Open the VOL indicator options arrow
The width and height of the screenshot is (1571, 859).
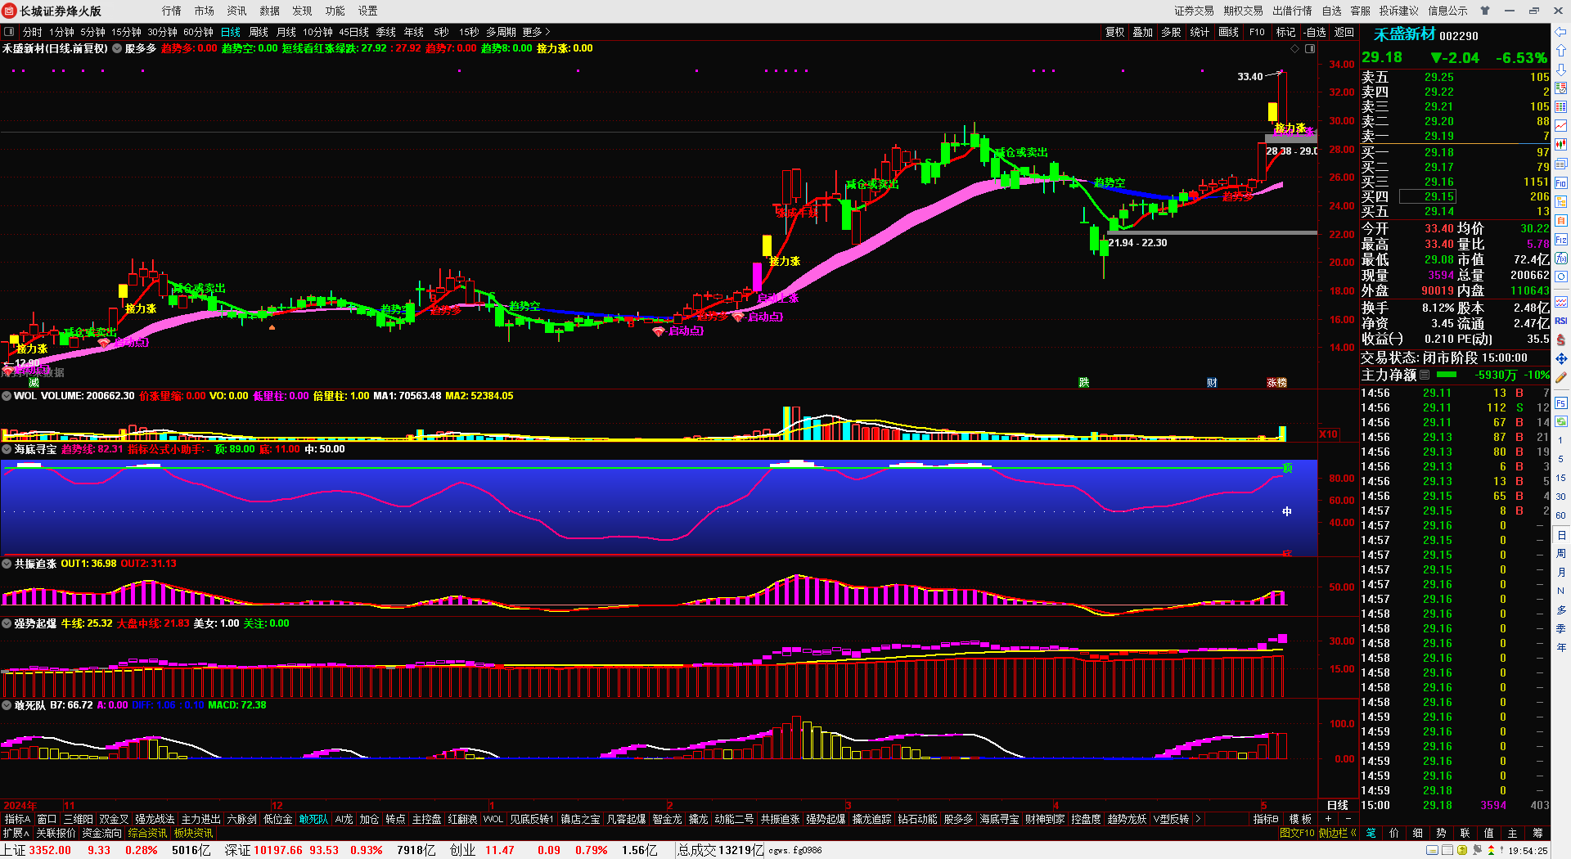(7, 396)
